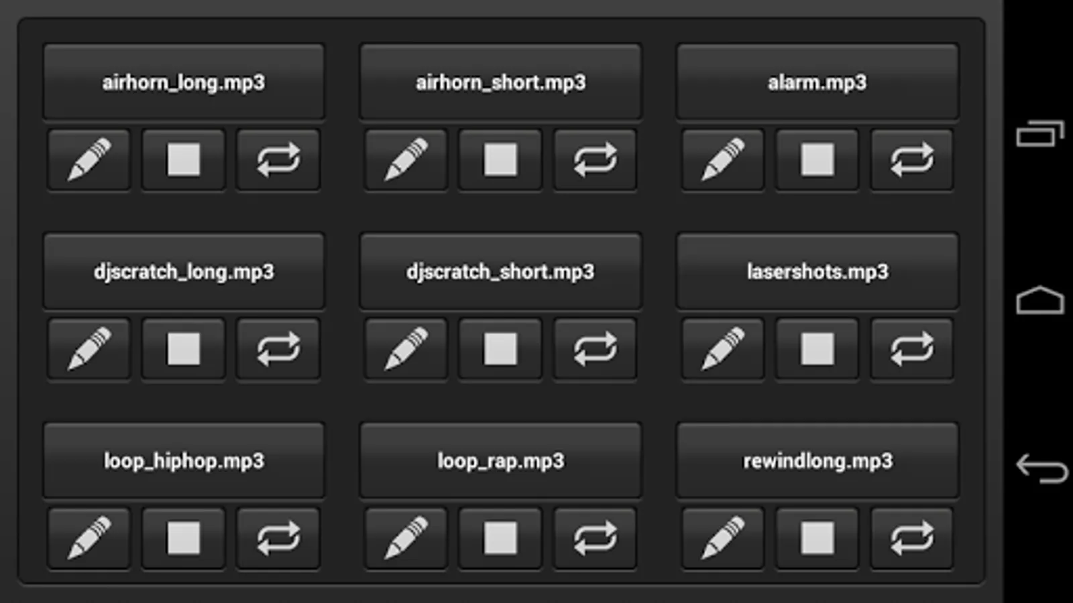Edit the lasershots.mp3 slot
Image resolution: width=1073 pixels, height=603 pixels.
pos(723,349)
